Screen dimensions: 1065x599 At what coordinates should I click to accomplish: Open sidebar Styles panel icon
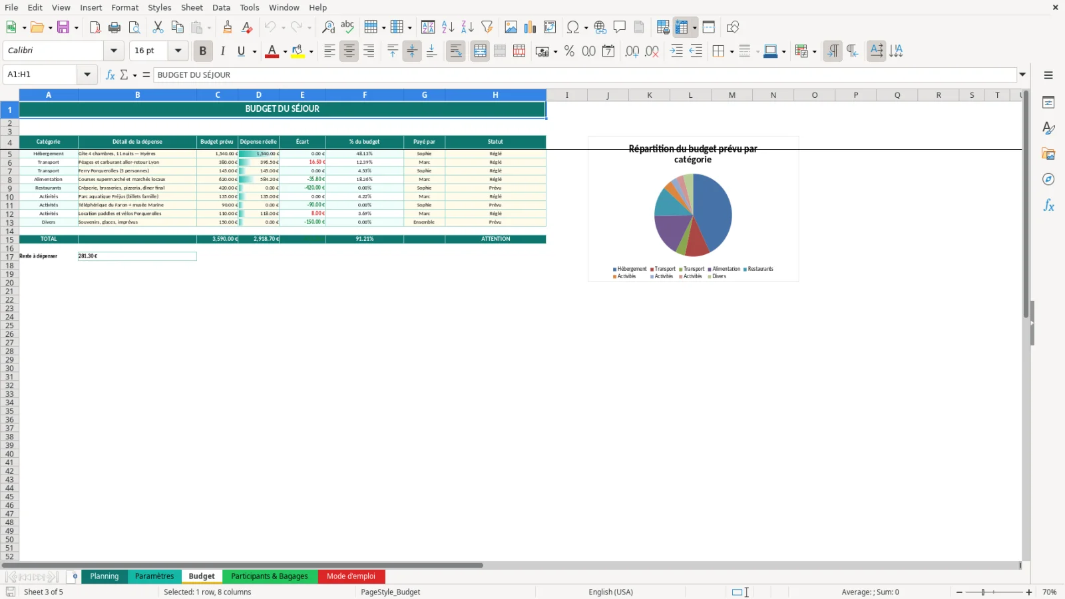tap(1048, 128)
